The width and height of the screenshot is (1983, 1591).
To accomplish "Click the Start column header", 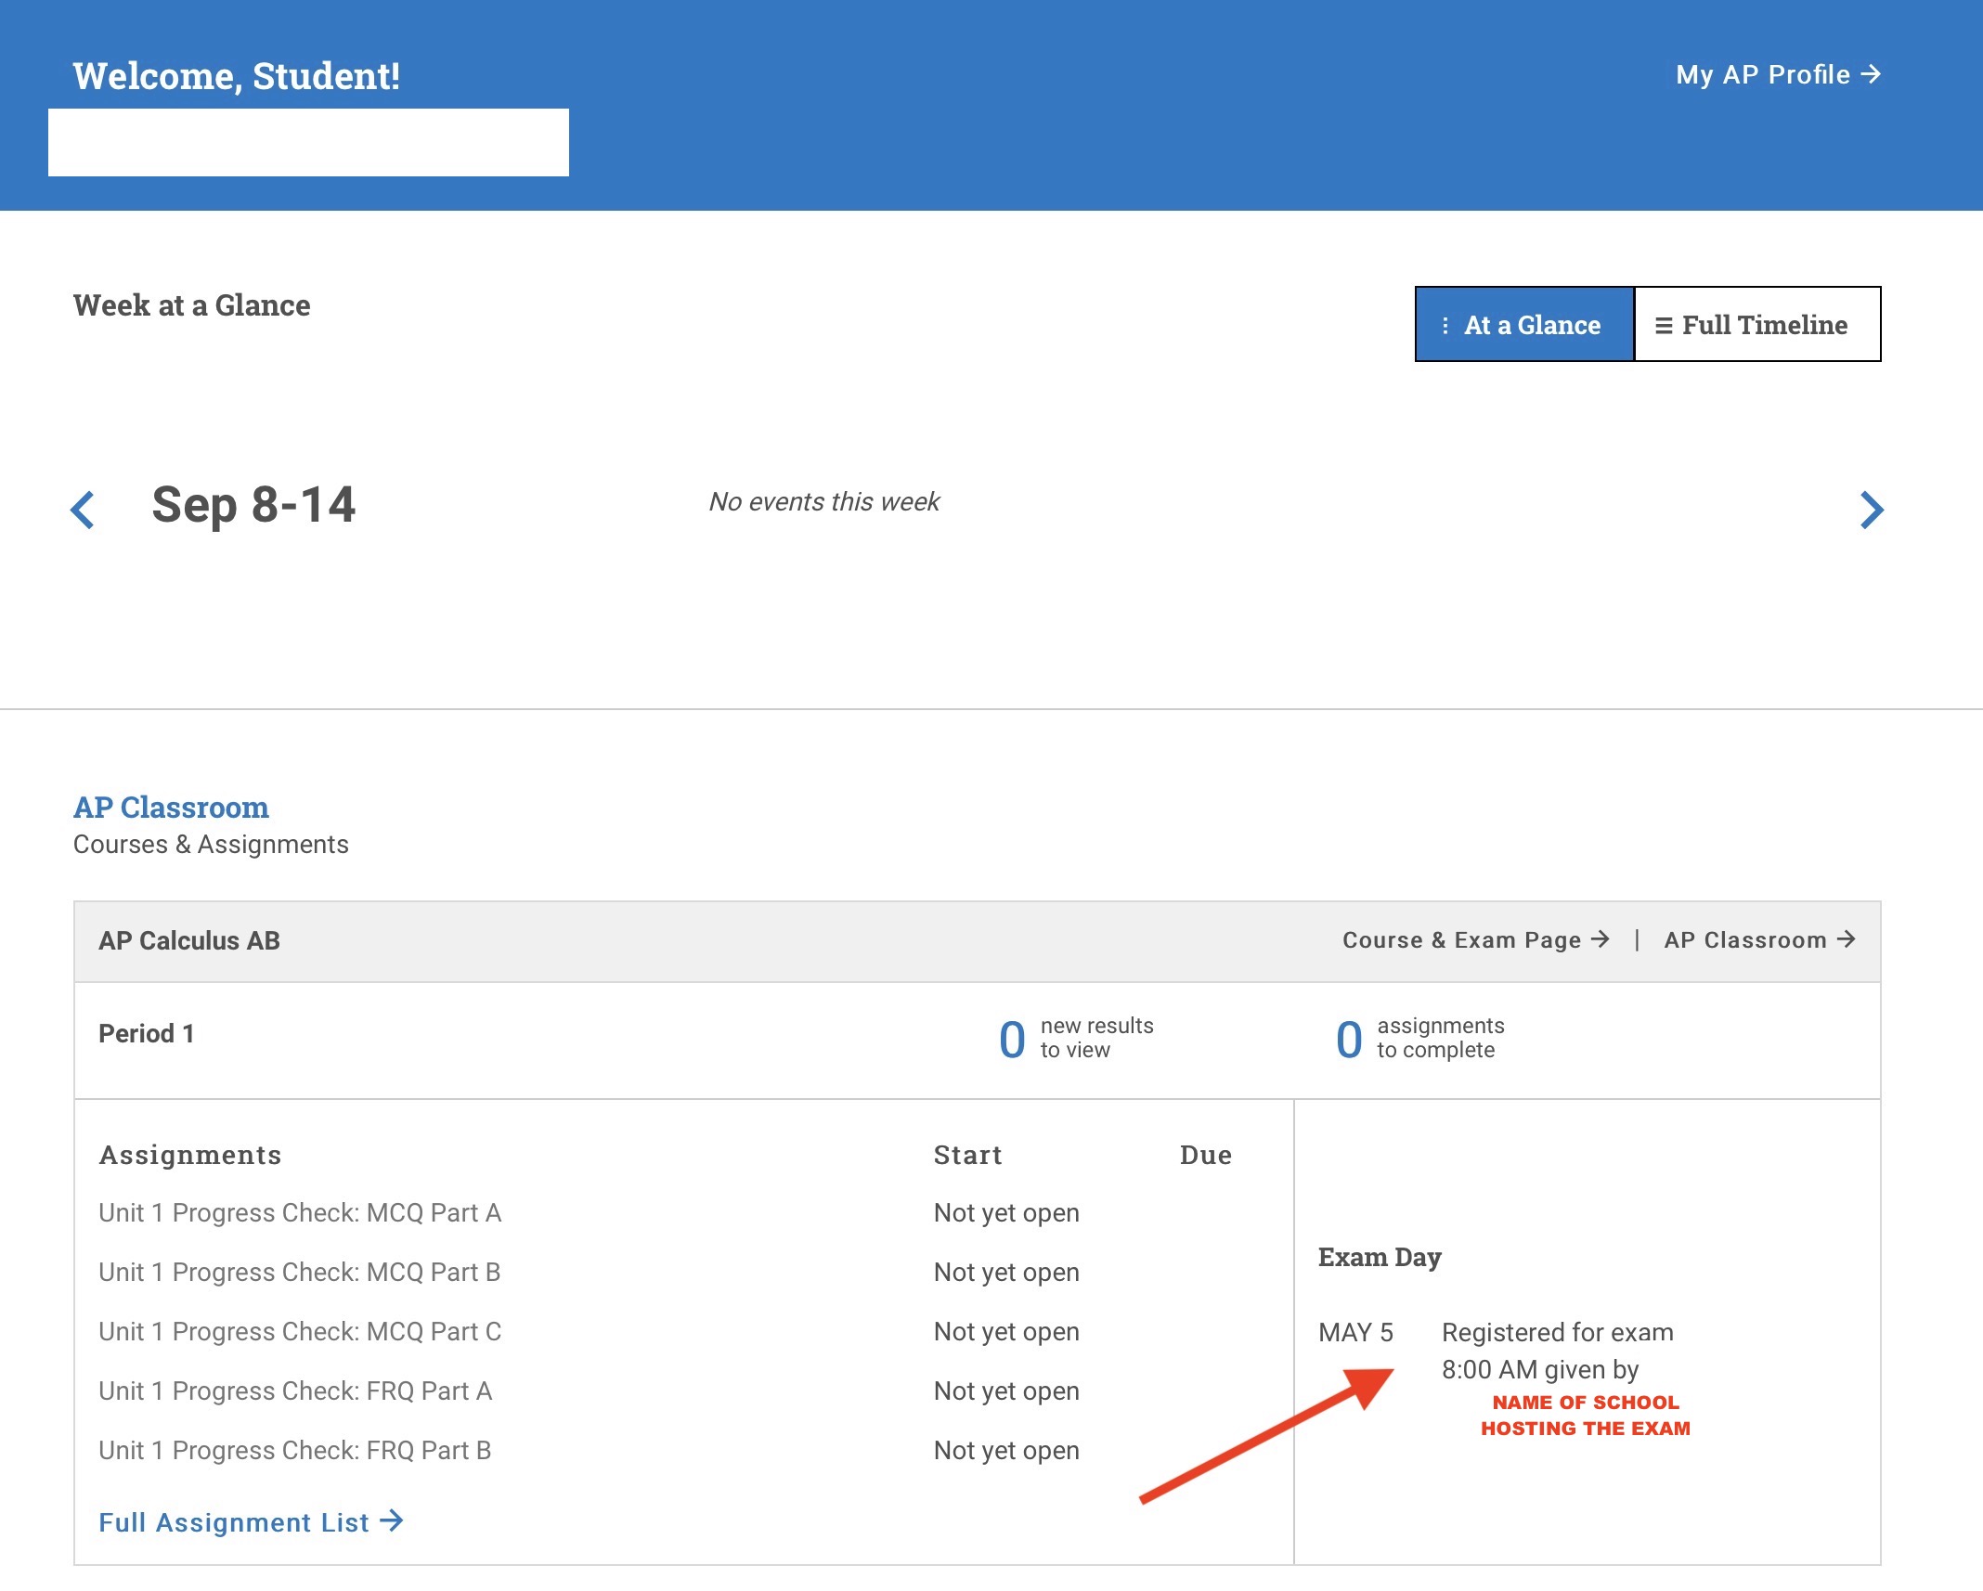I will point(967,1155).
